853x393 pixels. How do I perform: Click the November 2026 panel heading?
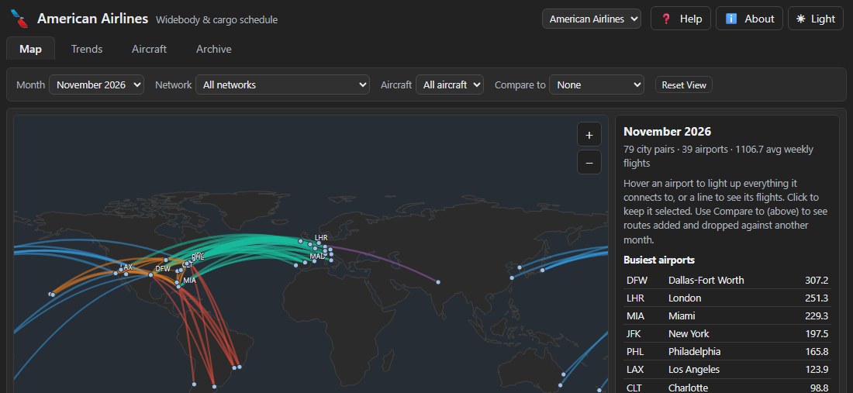tap(667, 132)
